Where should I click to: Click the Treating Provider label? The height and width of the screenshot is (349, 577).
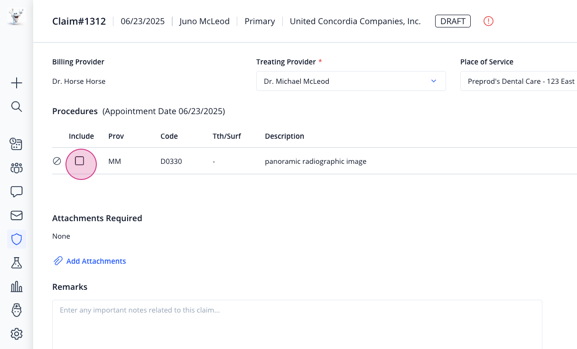[286, 62]
